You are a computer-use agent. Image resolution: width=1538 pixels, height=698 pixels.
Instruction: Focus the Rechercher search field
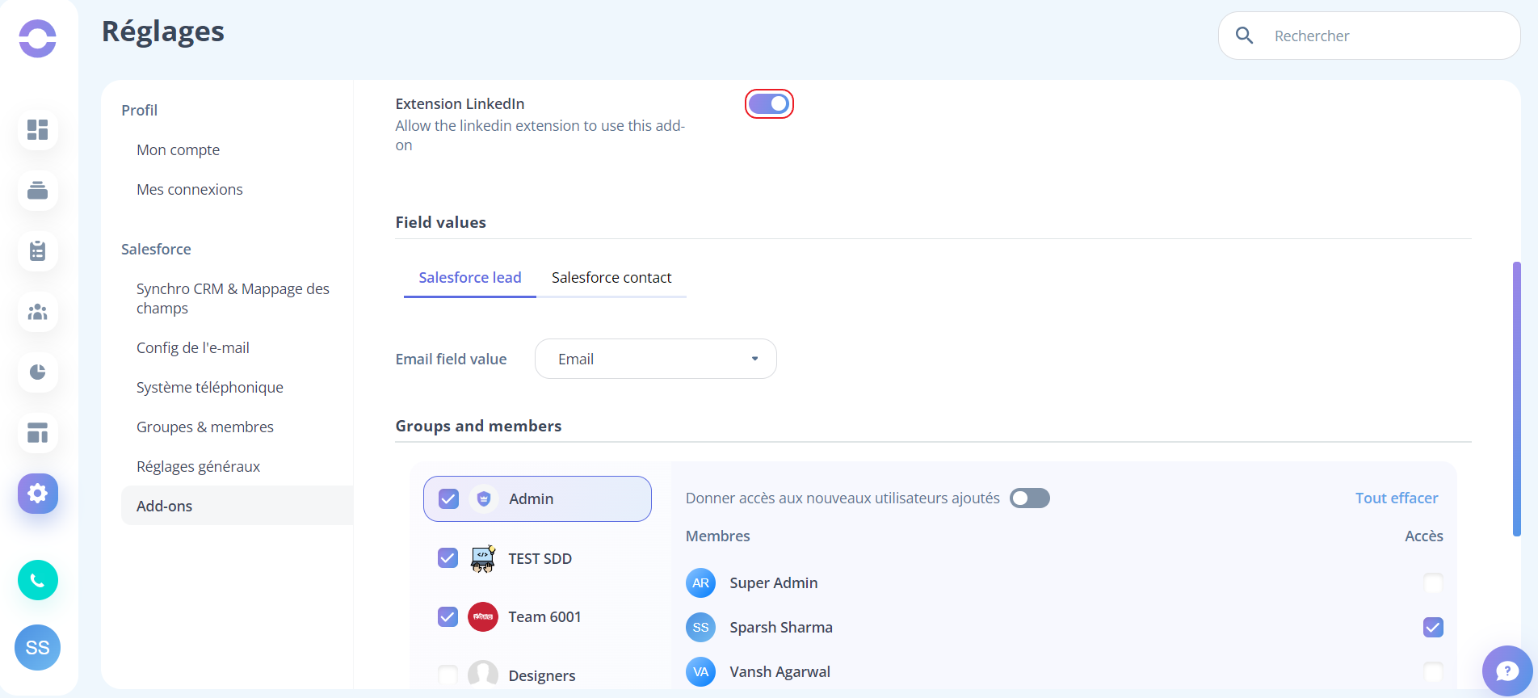pos(1369,36)
